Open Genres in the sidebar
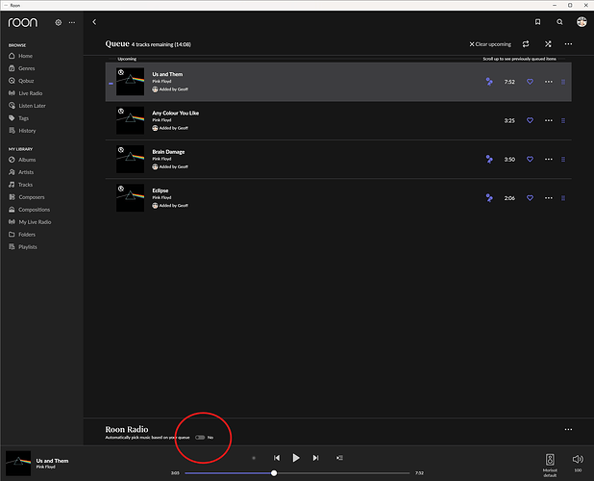This screenshot has height=481, width=594. [22, 68]
